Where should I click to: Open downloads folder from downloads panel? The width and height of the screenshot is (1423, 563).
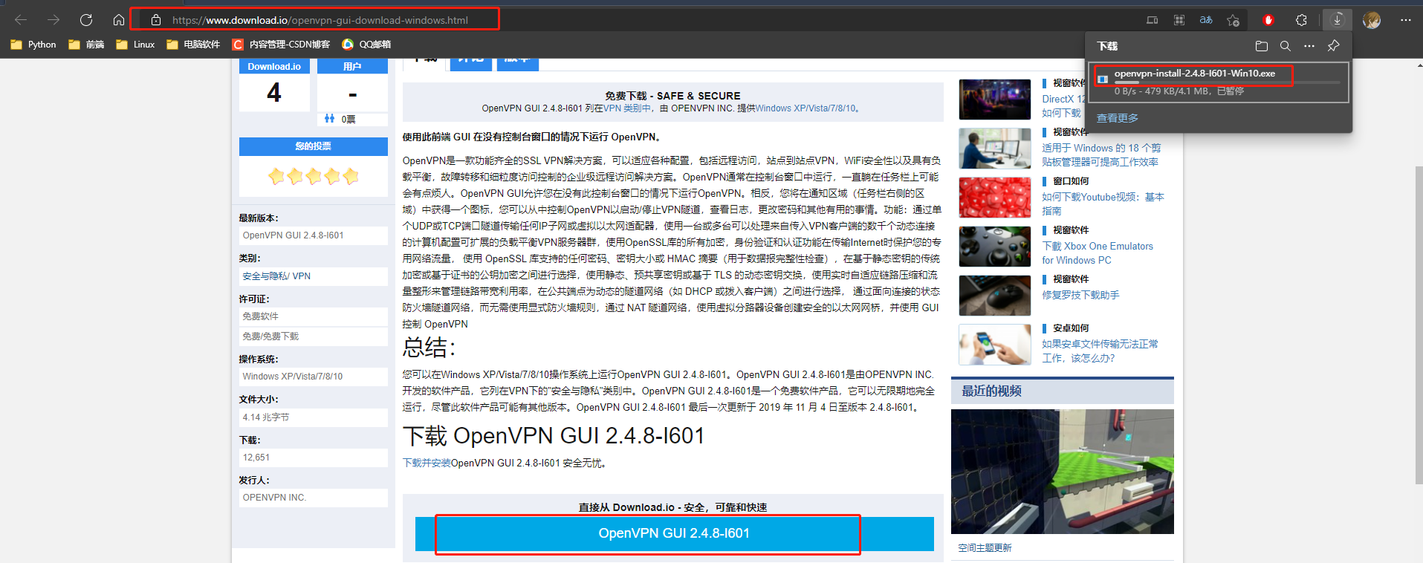1261,46
